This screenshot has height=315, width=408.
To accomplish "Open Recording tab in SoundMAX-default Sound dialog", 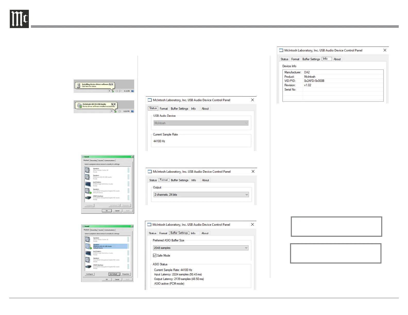I will click(x=94, y=161).
